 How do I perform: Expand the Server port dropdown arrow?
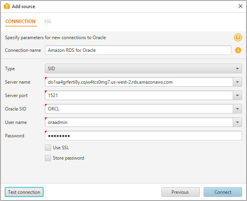tap(237, 96)
